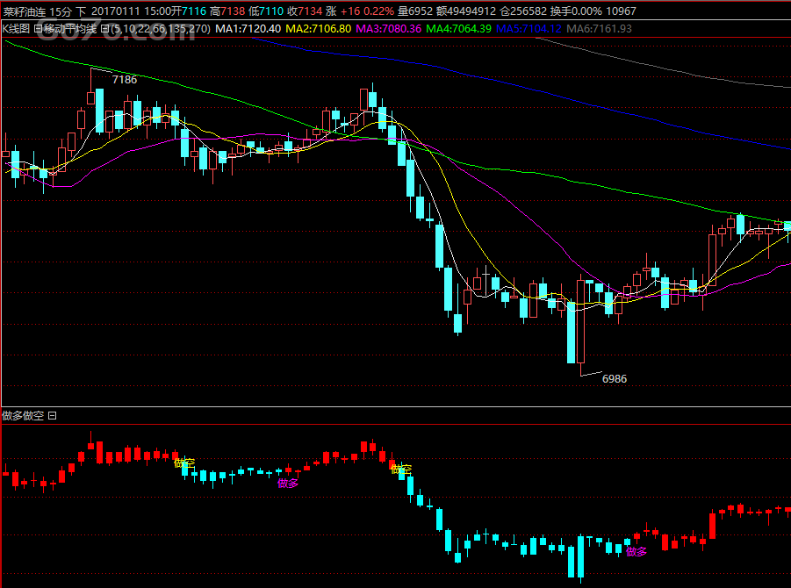Click the 做多做空 sub-chart title
Screen dimensions: 791x588
pos(23,415)
